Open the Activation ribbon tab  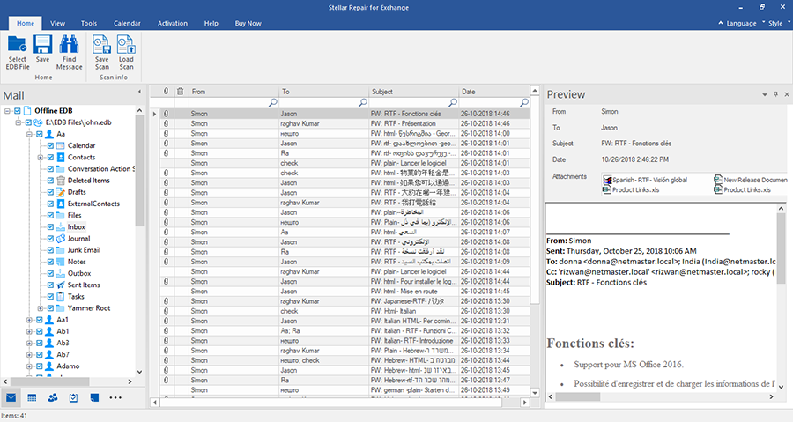(173, 23)
